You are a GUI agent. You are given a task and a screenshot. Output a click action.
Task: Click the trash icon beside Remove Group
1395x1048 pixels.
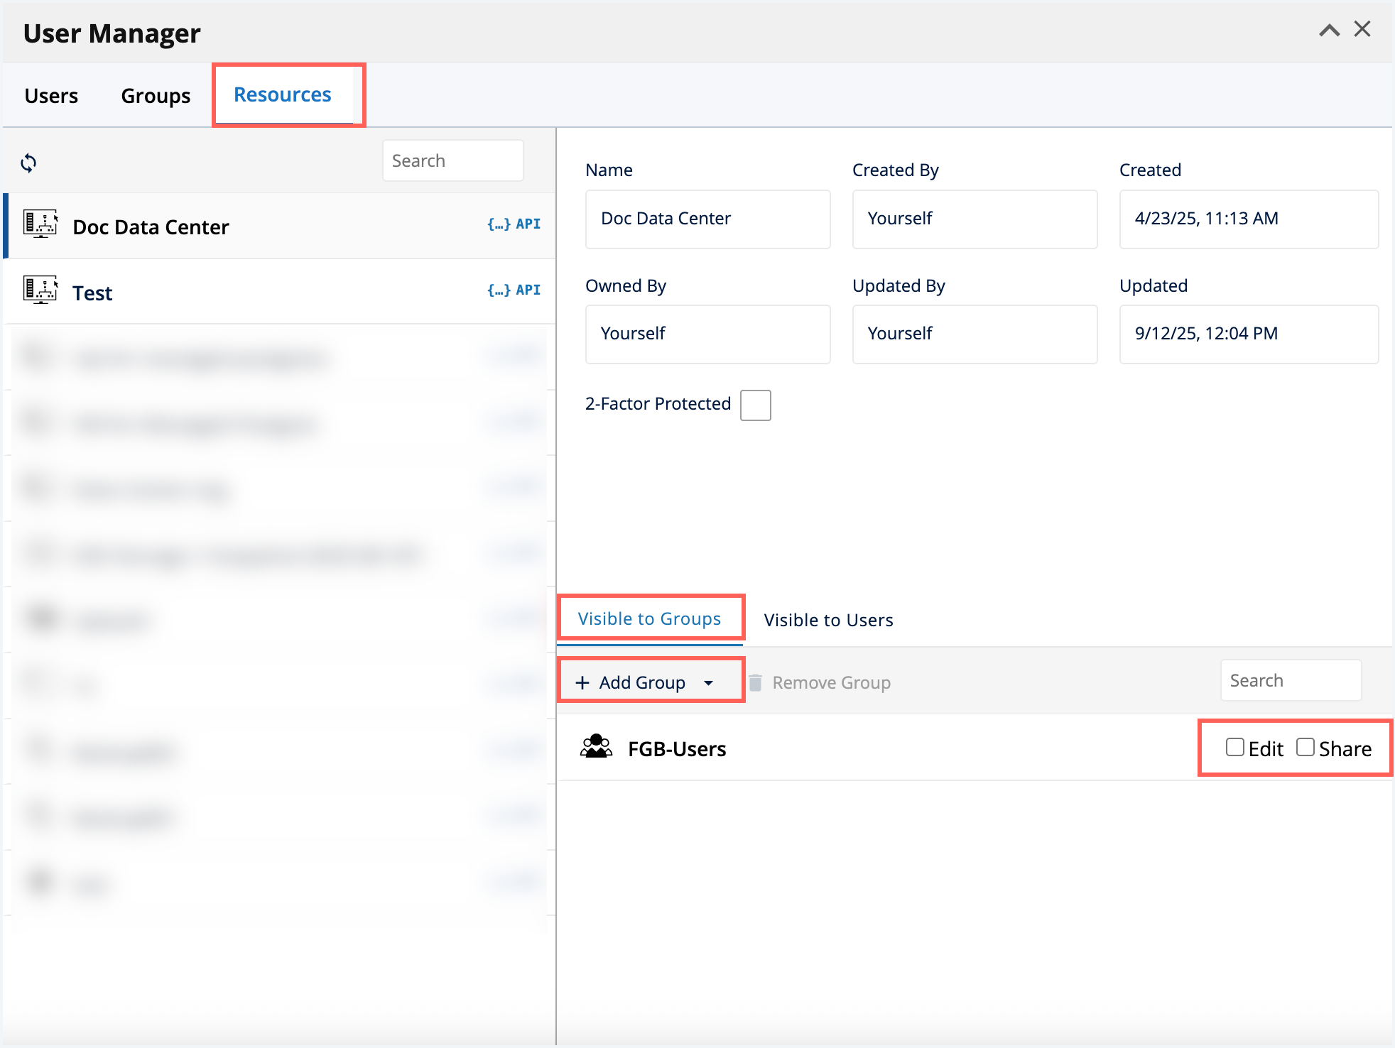tap(755, 682)
